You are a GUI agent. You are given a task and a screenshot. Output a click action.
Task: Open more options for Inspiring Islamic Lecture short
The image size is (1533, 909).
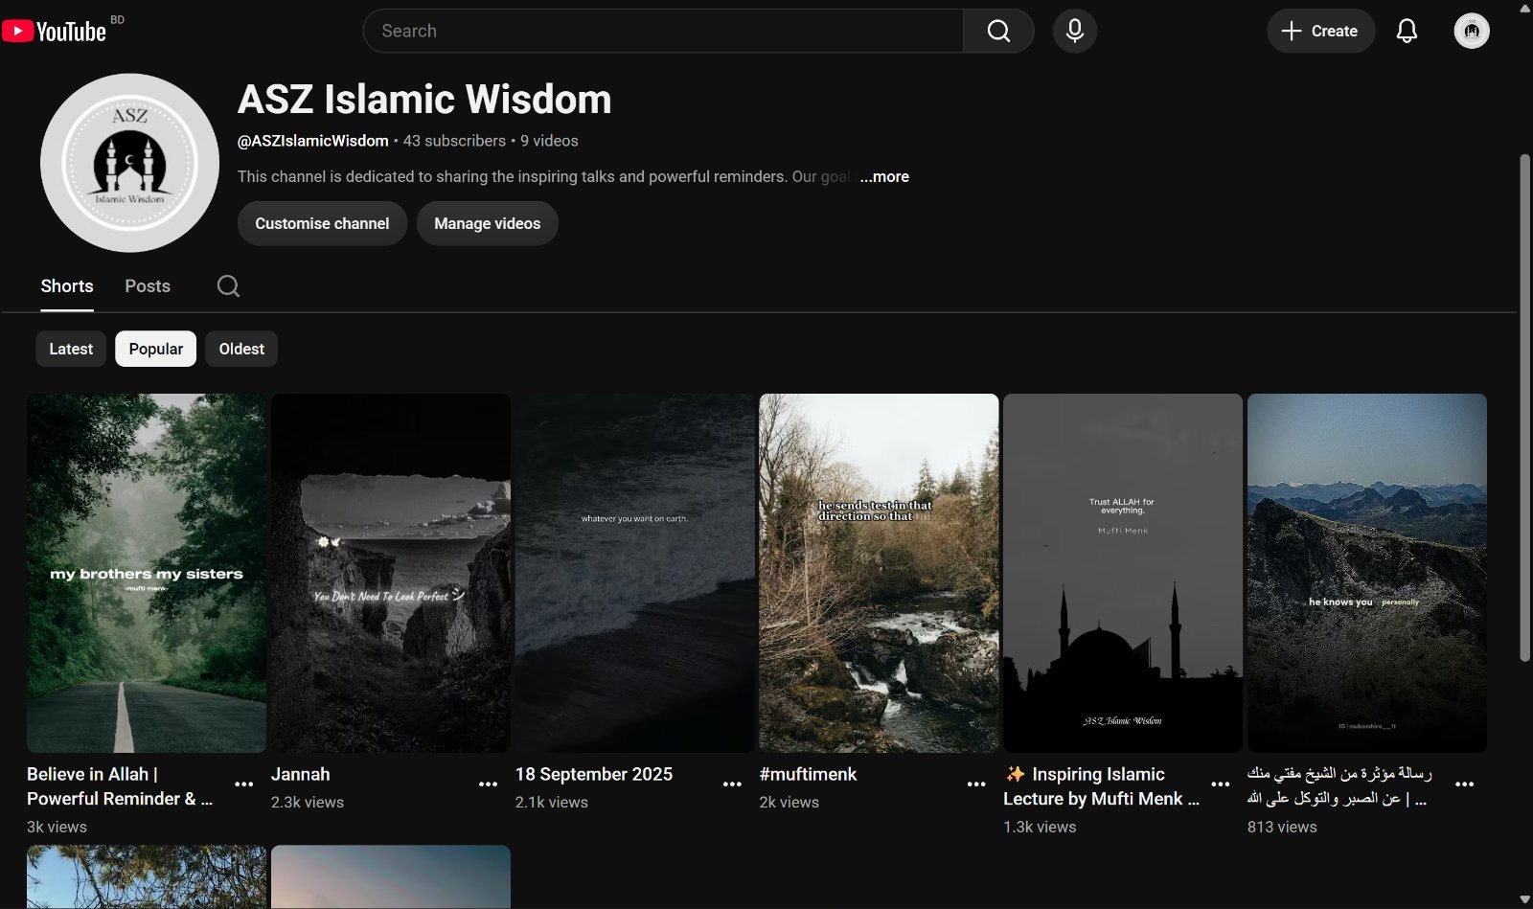point(1221,784)
